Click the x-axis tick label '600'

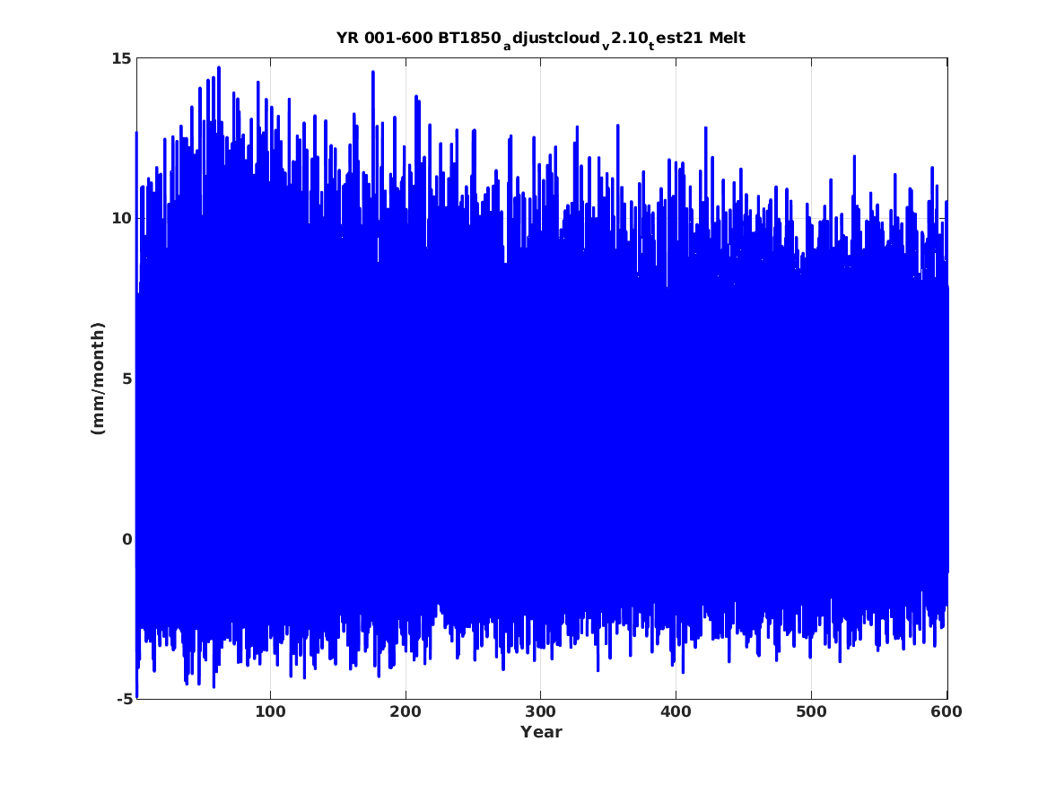[947, 711]
